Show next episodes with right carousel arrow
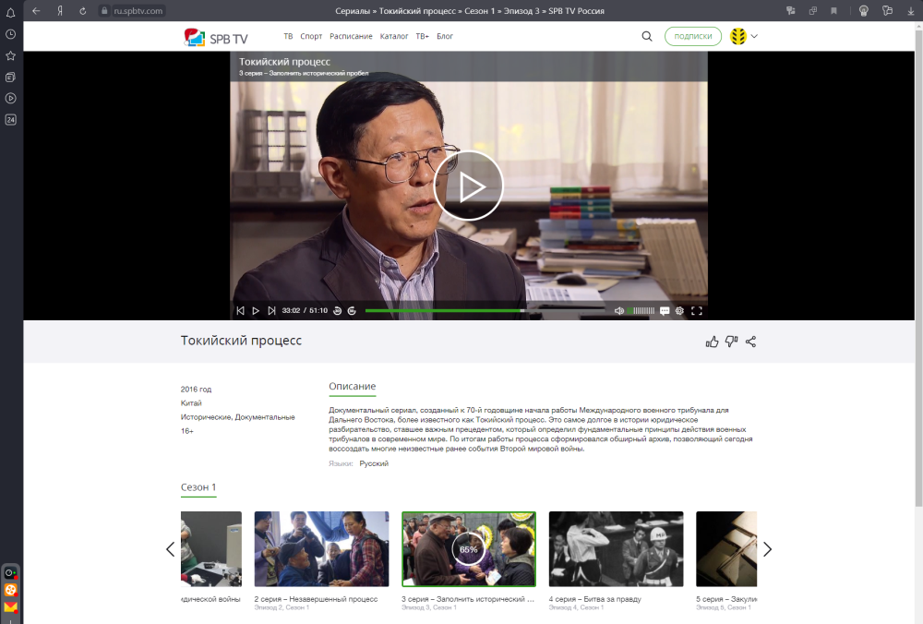Viewport: 923px width, 624px height. (x=767, y=549)
